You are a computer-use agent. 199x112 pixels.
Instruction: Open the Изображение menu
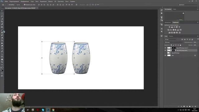point(25,2)
